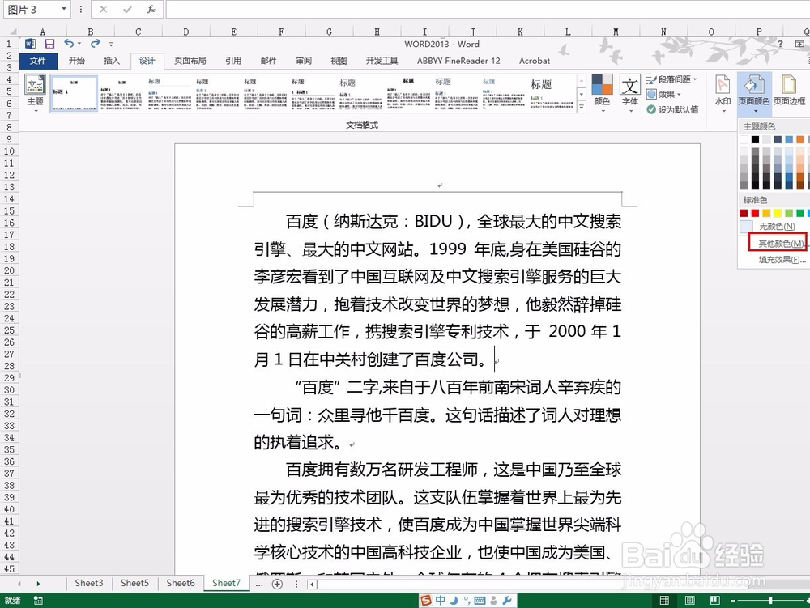Click the ribbon display options icon
Viewport: 810px width, 608px height.
[799, 44]
